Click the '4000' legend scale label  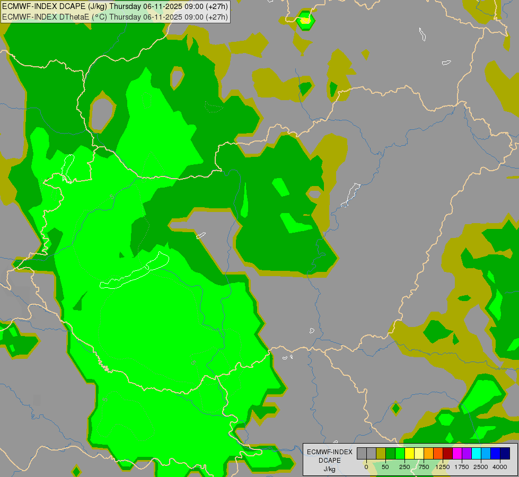[x=500, y=467]
